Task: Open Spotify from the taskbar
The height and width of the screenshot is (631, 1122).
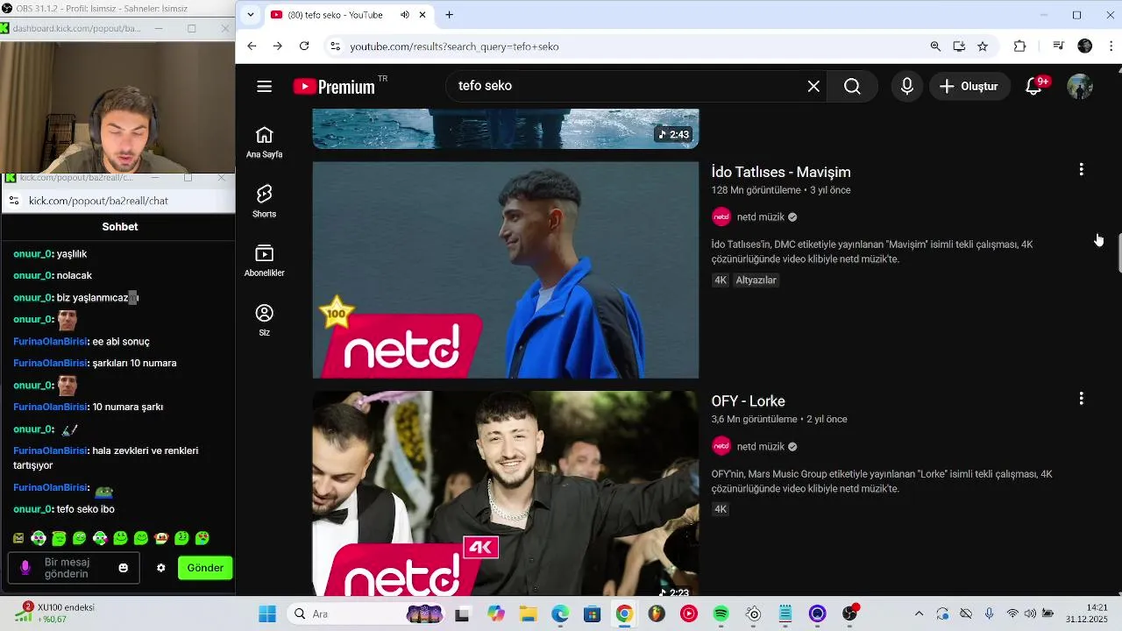Action: [x=721, y=613]
